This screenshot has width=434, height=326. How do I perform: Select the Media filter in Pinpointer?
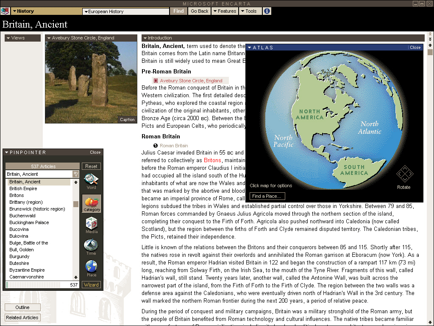click(92, 225)
